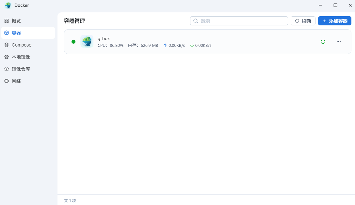The width and height of the screenshot is (355, 205).
Task: Click the g-box container name
Action: (x=104, y=39)
